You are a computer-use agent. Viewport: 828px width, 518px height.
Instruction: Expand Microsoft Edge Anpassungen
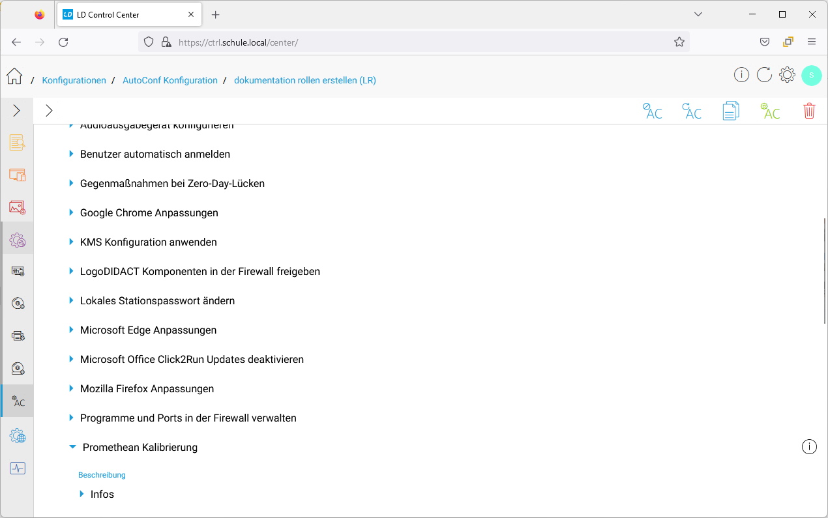(71, 330)
